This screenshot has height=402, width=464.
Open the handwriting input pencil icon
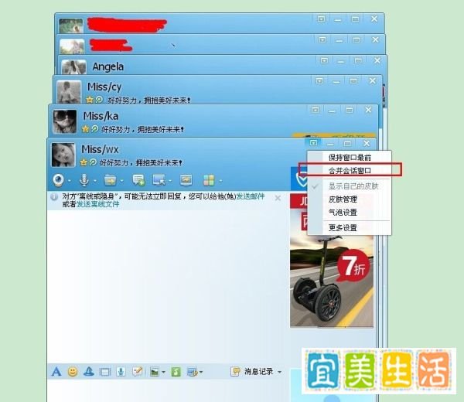[x=138, y=372]
